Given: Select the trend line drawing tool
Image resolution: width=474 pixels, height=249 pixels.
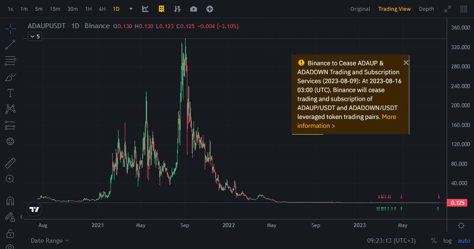Looking at the screenshot, I should point(10,45).
